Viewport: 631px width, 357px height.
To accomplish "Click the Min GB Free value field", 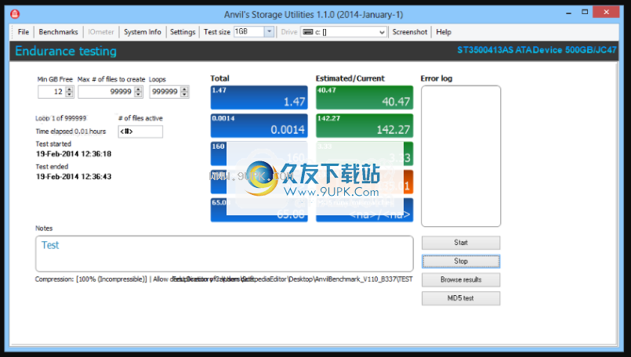I will pyautogui.click(x=52, y=92).
